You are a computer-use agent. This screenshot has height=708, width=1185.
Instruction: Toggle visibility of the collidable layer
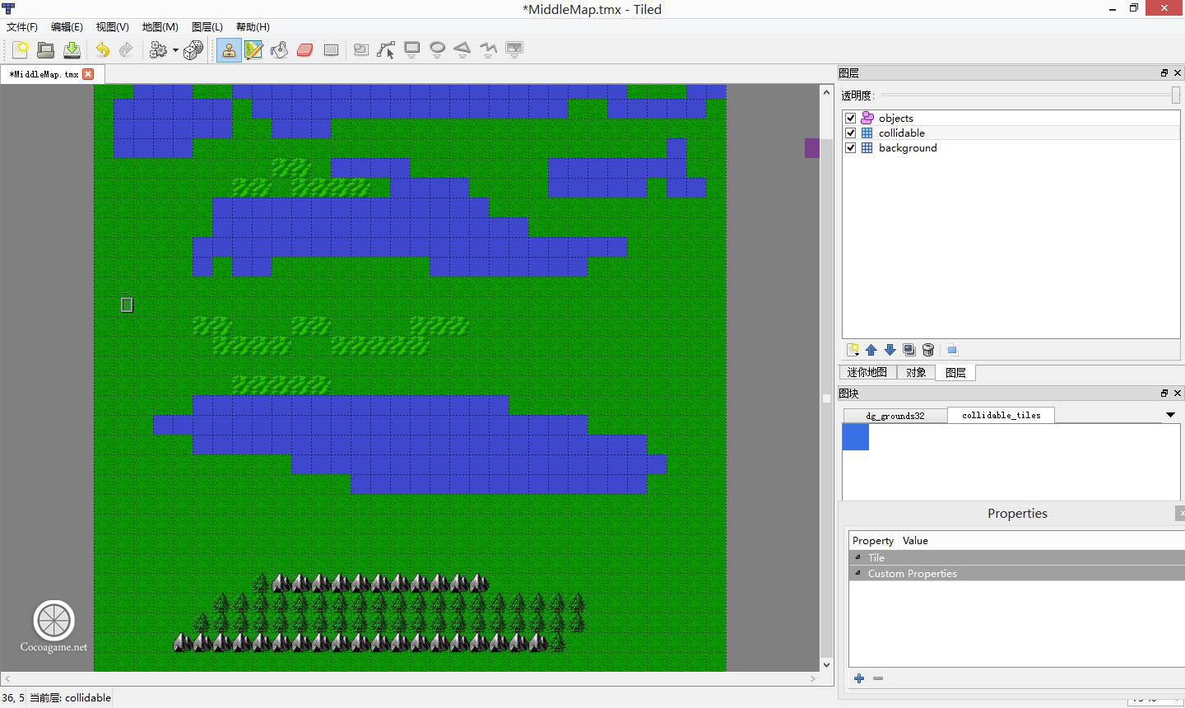[851, 133]
